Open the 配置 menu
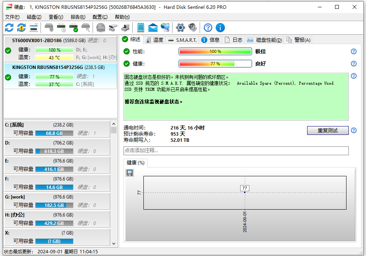Screen dimensions: 366x256 tap(100, 17)
